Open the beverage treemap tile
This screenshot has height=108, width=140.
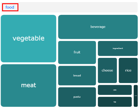98,27
